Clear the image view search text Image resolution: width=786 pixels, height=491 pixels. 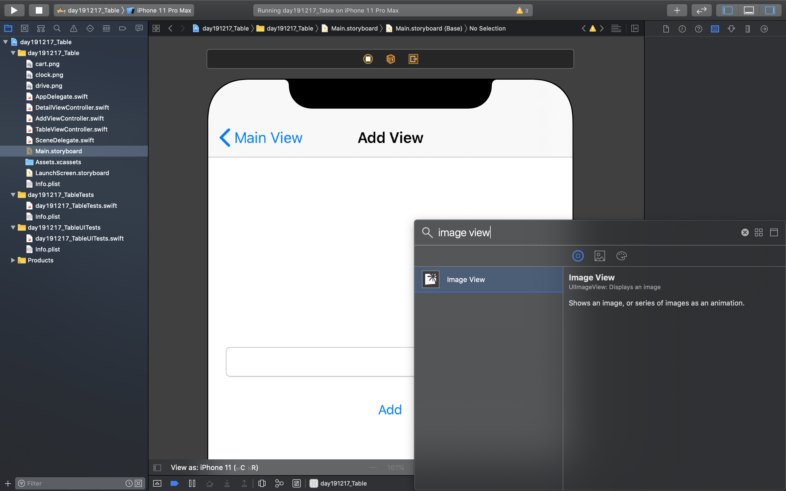(x=745, y=232)
